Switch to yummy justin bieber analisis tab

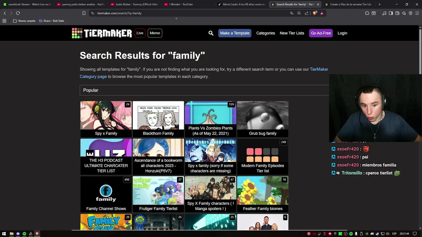pyautogui.click(x=80, y=4)
